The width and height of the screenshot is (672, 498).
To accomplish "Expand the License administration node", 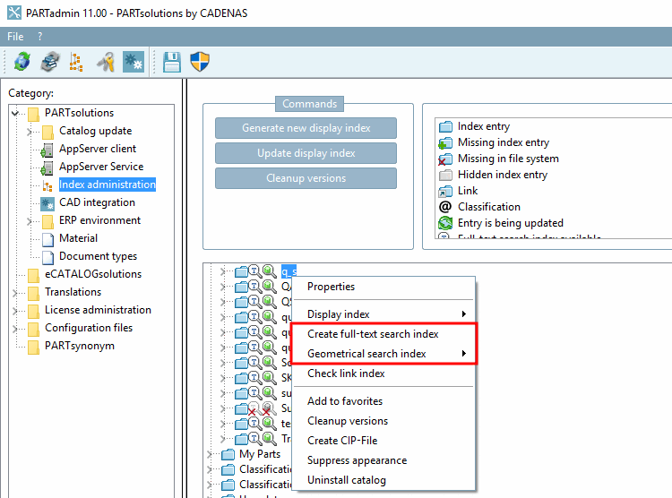I will 15,311.
